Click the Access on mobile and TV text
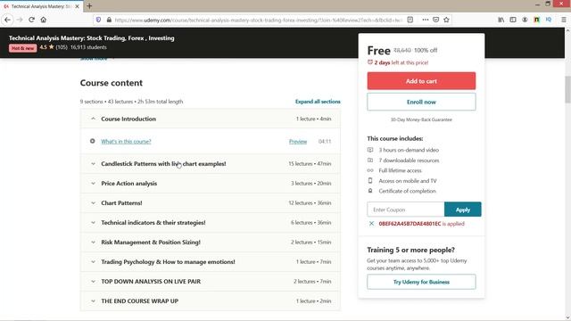This screenshot has width=571, height=321. [408, 180]
